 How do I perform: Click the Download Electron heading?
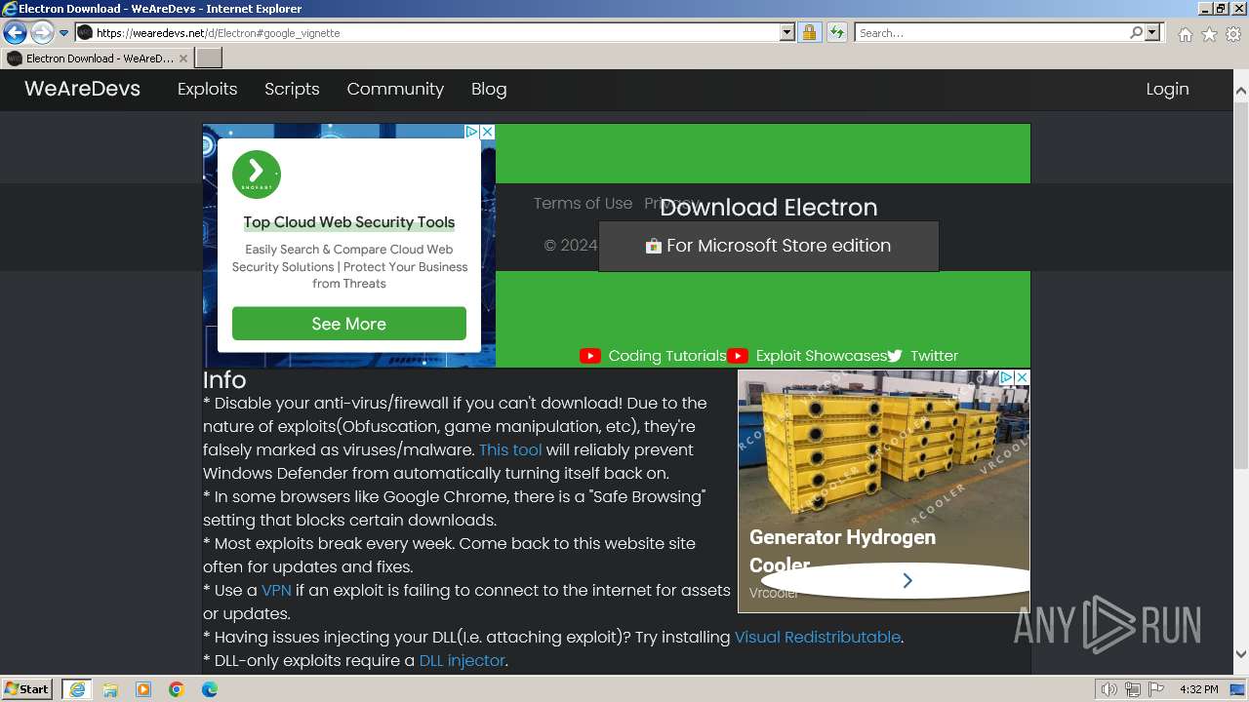(x=769, y=207)
